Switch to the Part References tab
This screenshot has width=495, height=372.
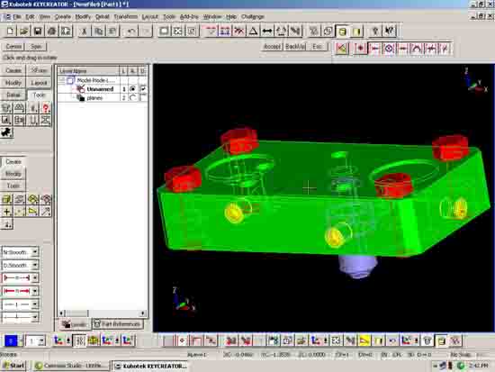click(x=117, y=324)
